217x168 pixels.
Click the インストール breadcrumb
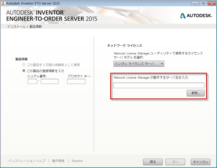click(16, 26)
